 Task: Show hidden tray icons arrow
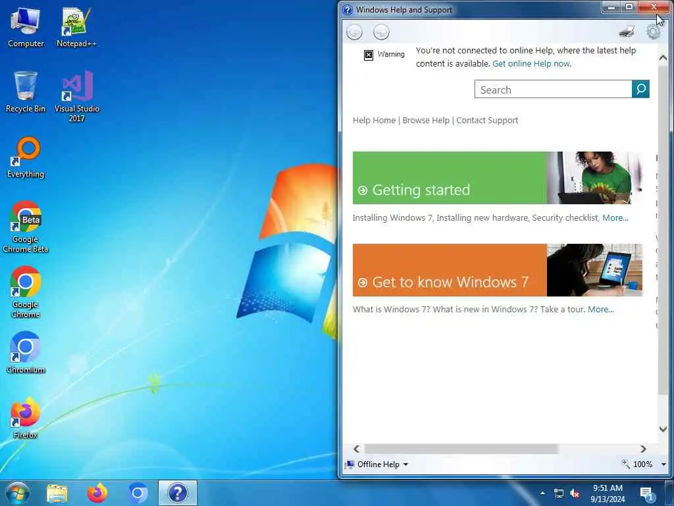(x=542, y=493)
